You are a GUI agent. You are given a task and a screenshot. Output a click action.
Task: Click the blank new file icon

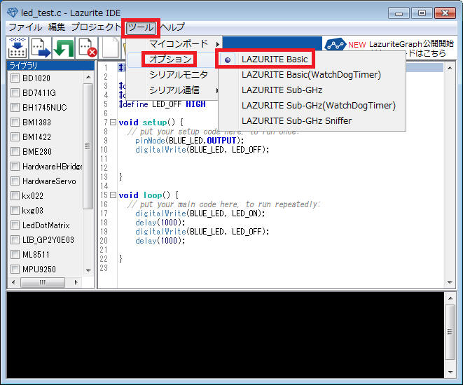point(111,48)
